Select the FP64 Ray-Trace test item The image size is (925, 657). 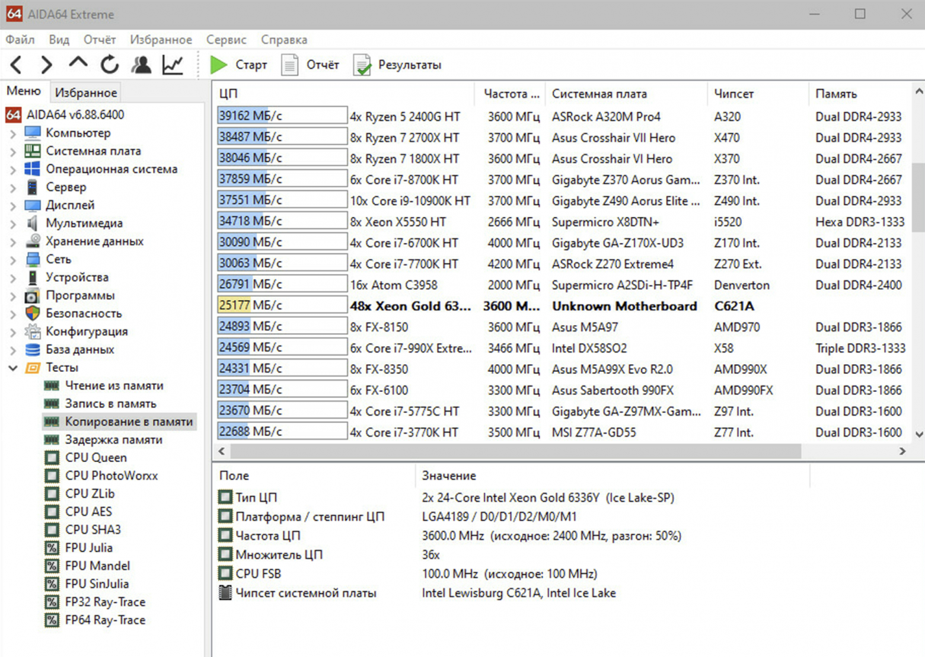click(x=95, y=620)
